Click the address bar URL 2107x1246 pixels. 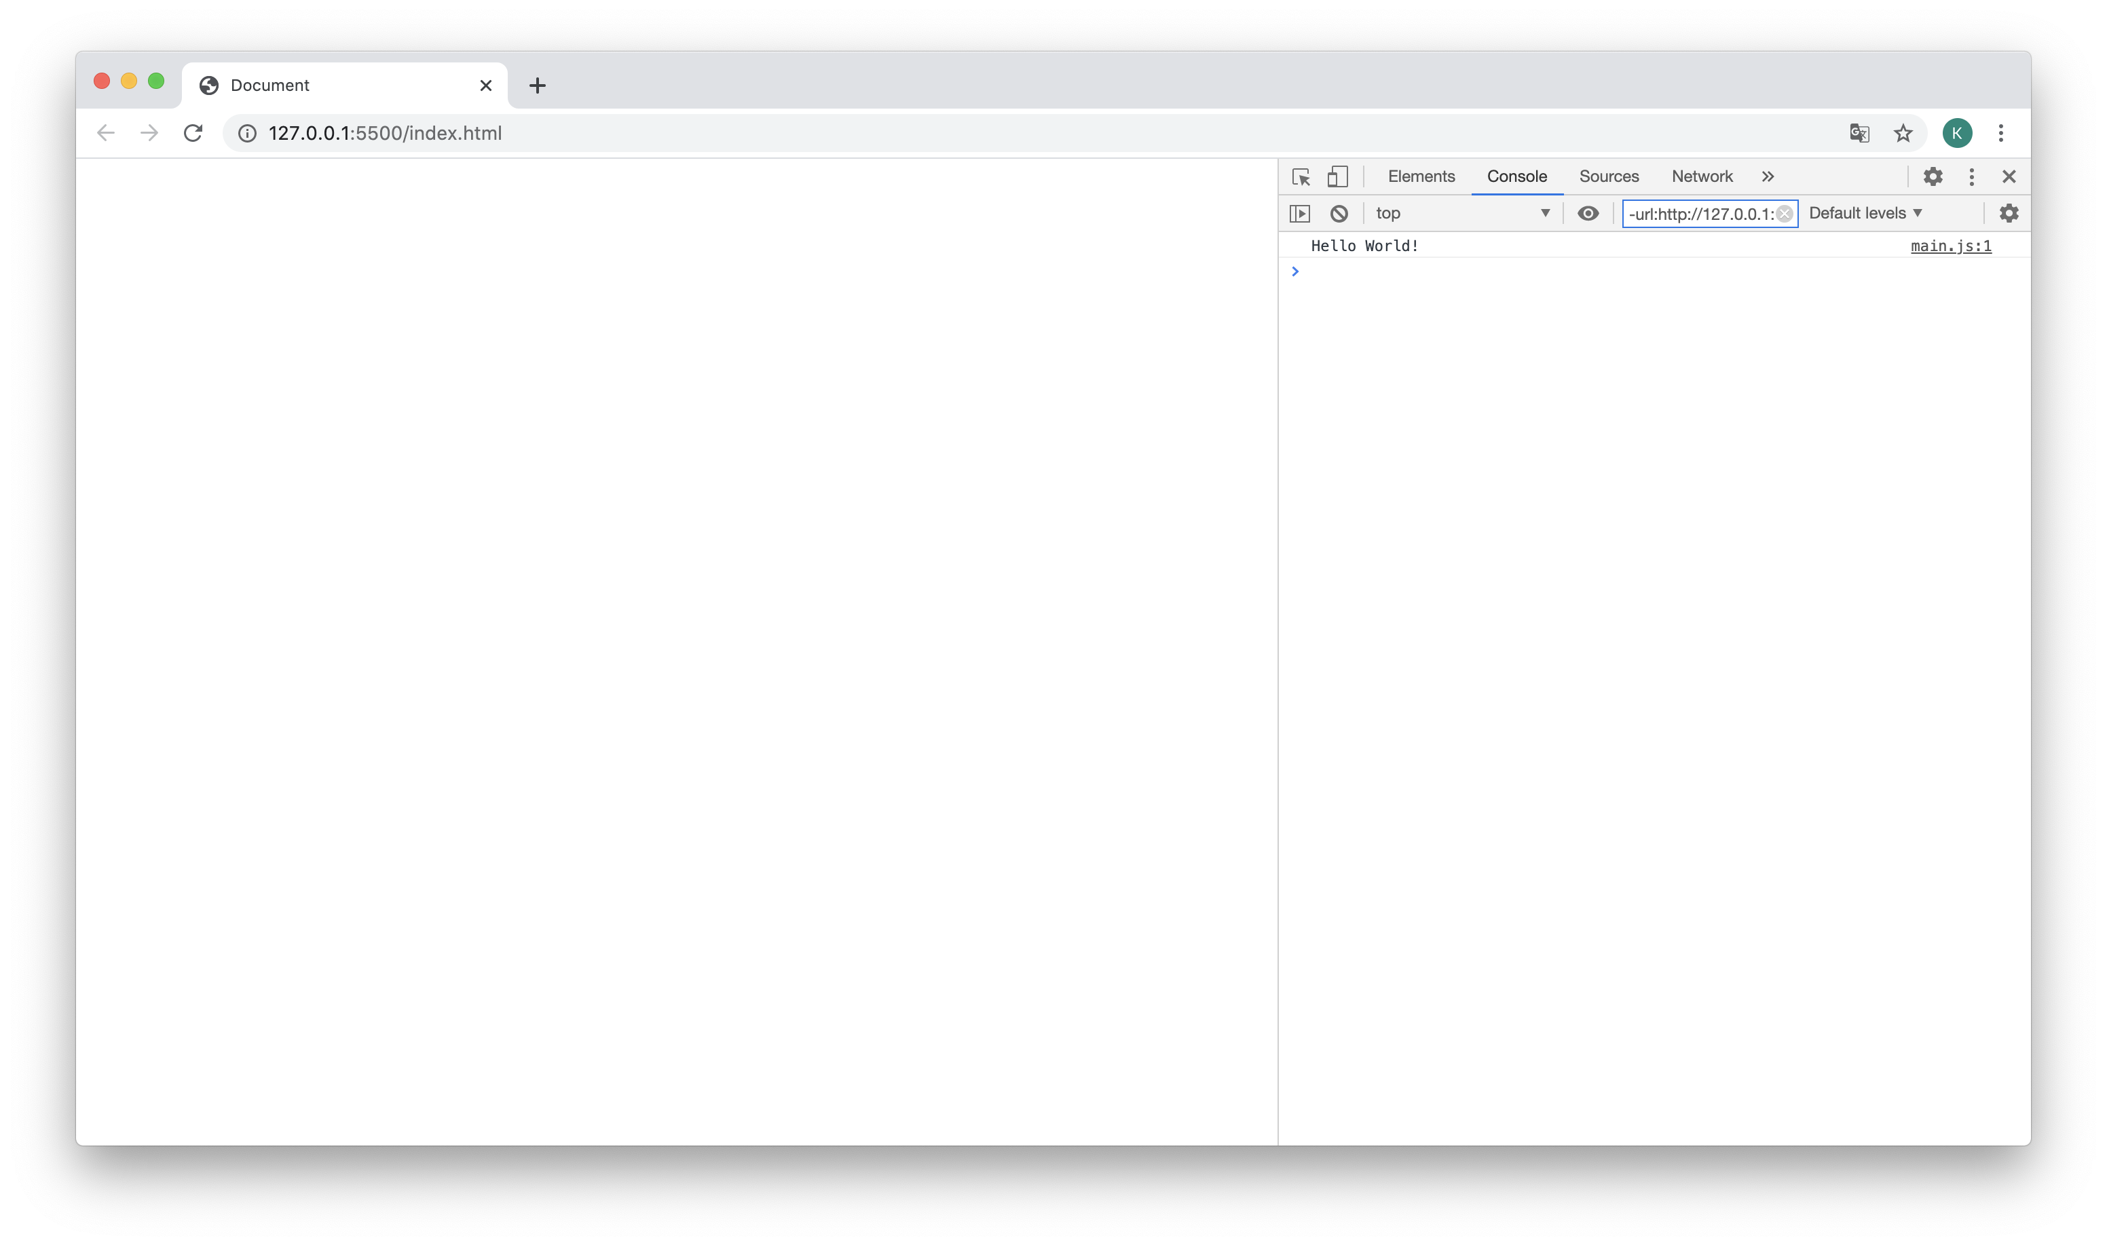(385, 134)
